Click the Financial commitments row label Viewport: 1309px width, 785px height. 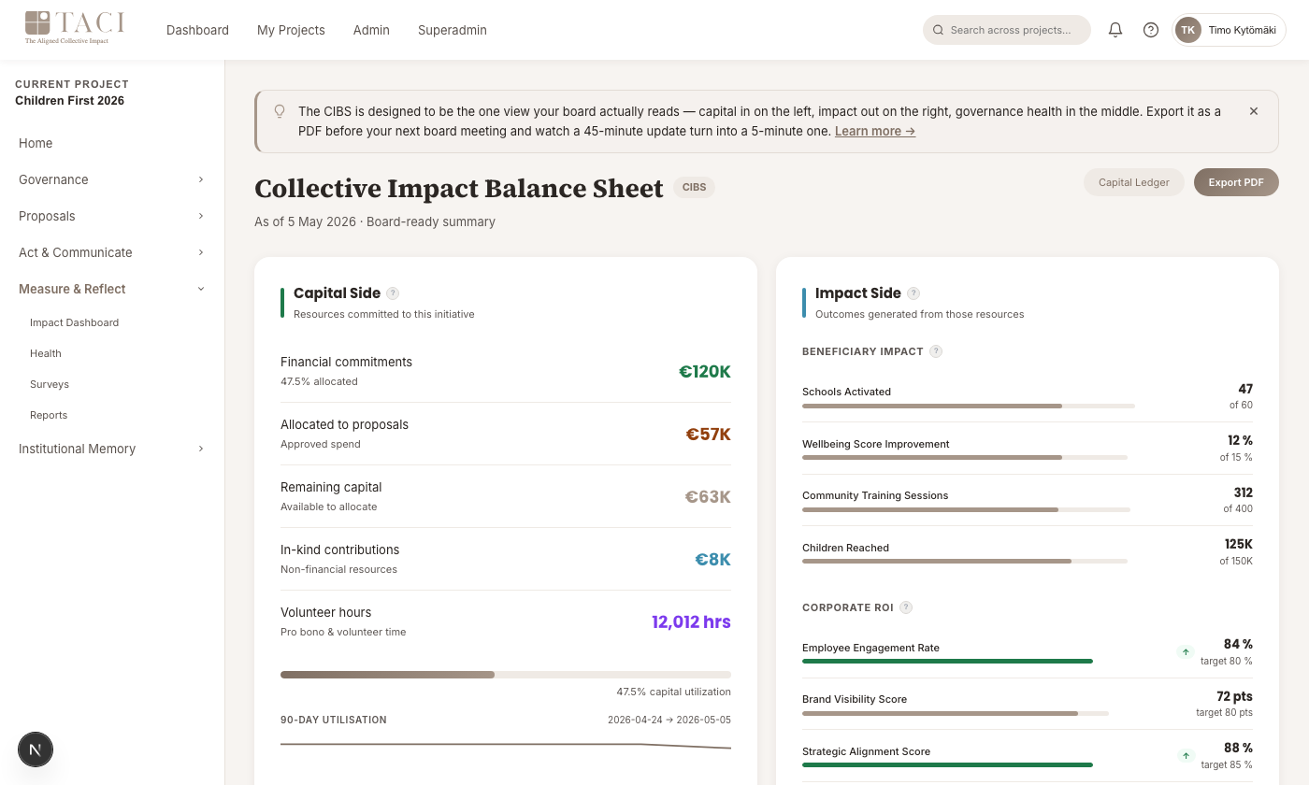point(346,362)
